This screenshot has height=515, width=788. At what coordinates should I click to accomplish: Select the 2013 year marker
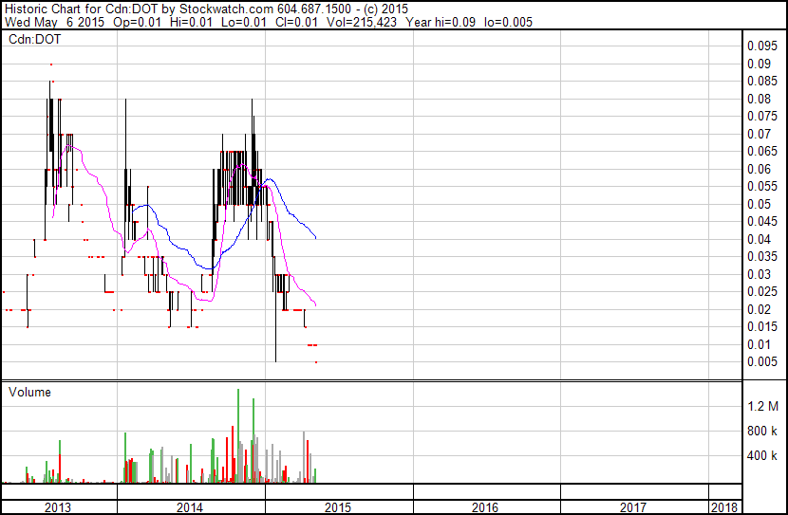pyautogui.click(x=58, y=507)
